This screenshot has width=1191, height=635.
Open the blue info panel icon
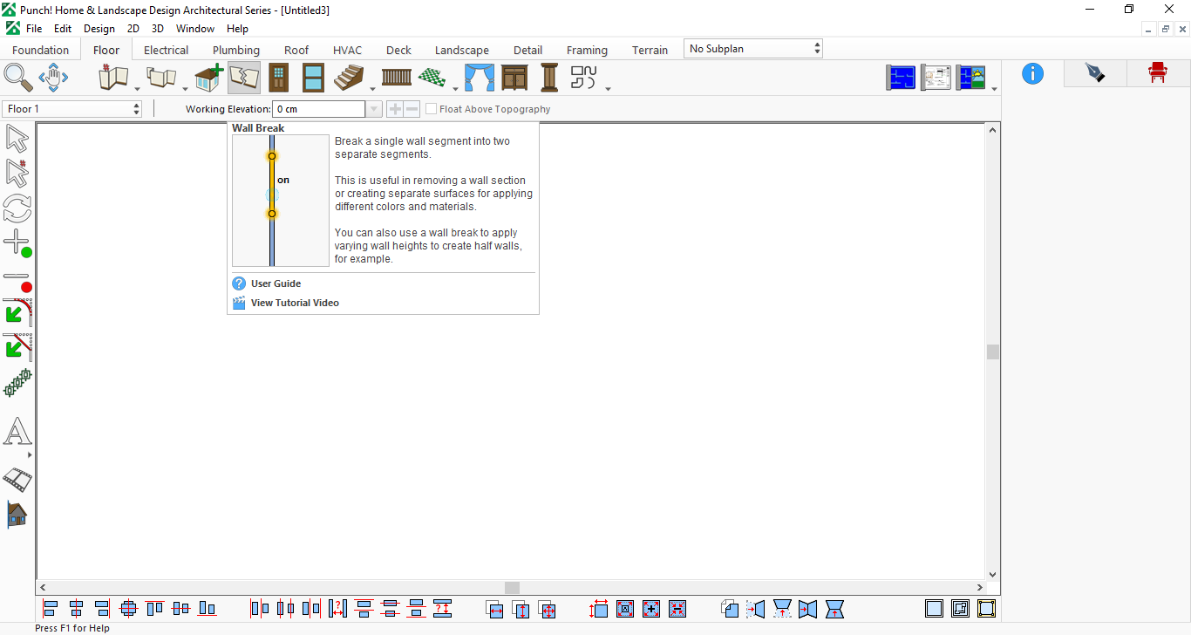[x=1032, y=73]
